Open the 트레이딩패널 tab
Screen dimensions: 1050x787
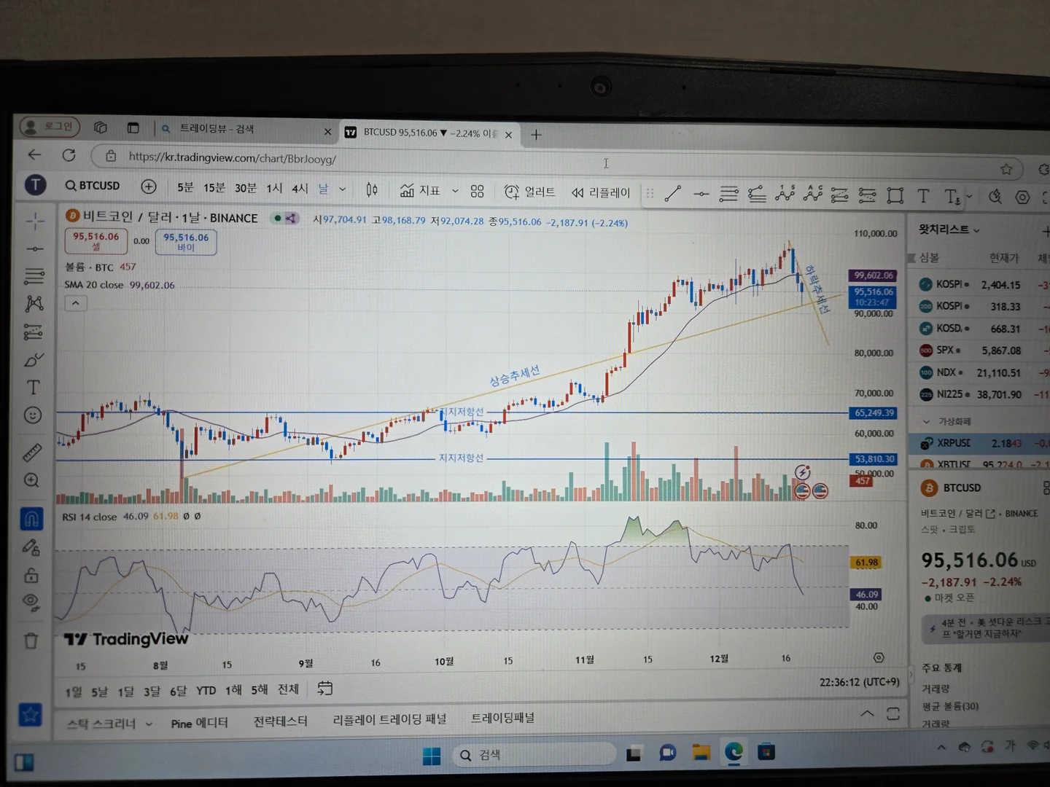click(502, 718)
